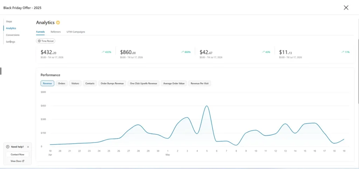Image resolution: width=359 pixels, height=169 pixels.
Task: Open Settings in the sidebar
Action: [11, 42]
